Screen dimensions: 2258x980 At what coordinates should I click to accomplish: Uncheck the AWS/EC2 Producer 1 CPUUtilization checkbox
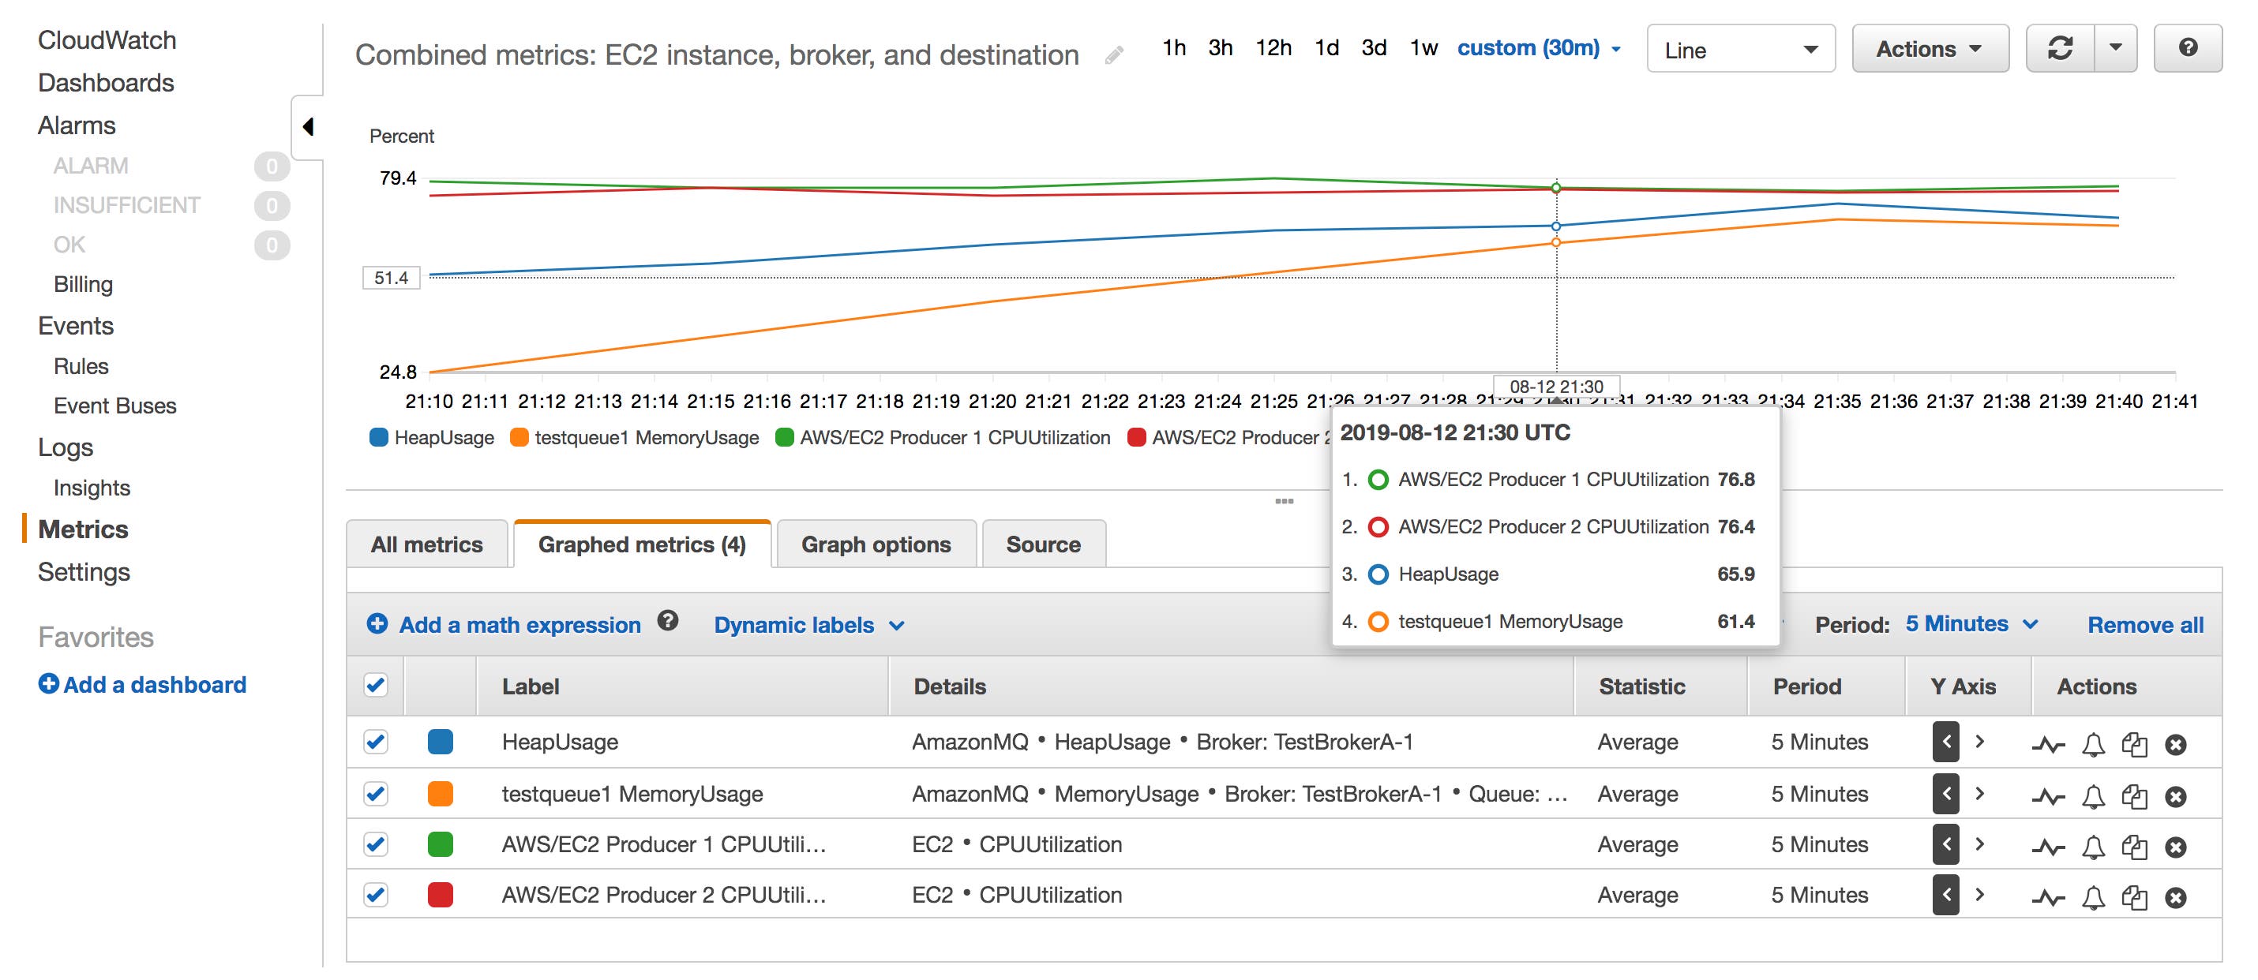coord(375,844)
